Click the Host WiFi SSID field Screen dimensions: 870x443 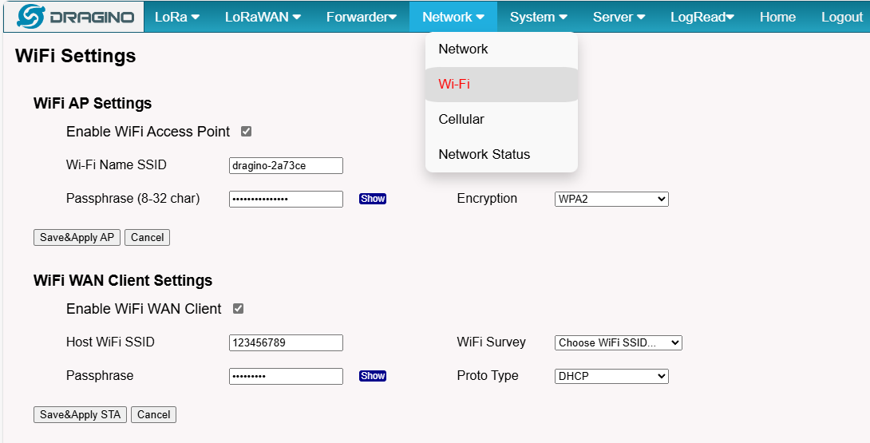pos(286,342)
